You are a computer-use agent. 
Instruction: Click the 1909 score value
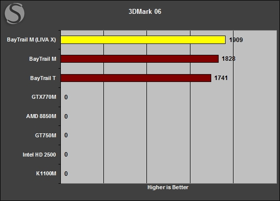point(236,40)
